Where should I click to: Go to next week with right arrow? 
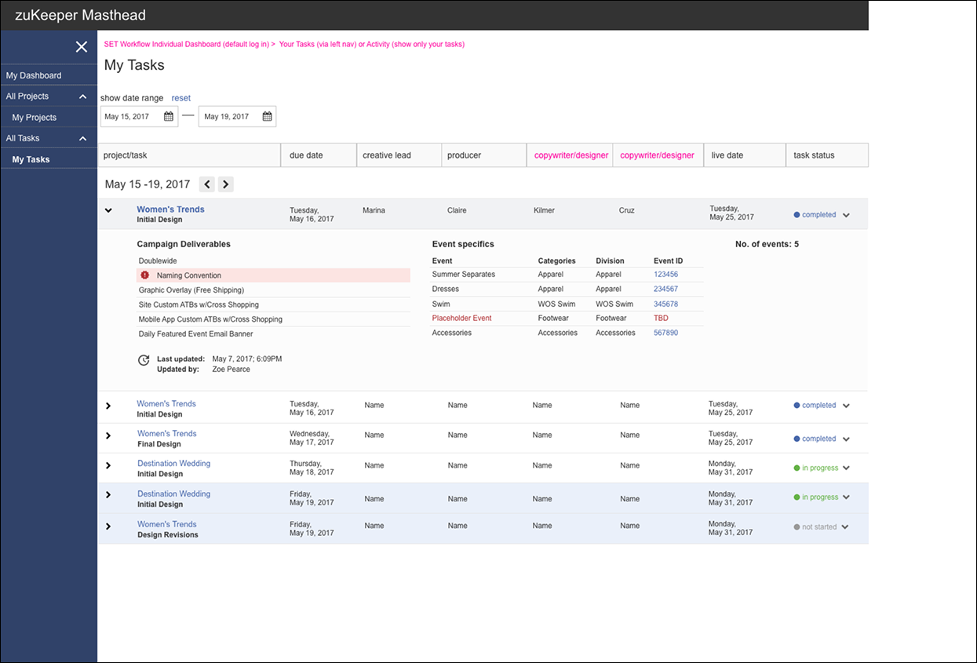225,184
